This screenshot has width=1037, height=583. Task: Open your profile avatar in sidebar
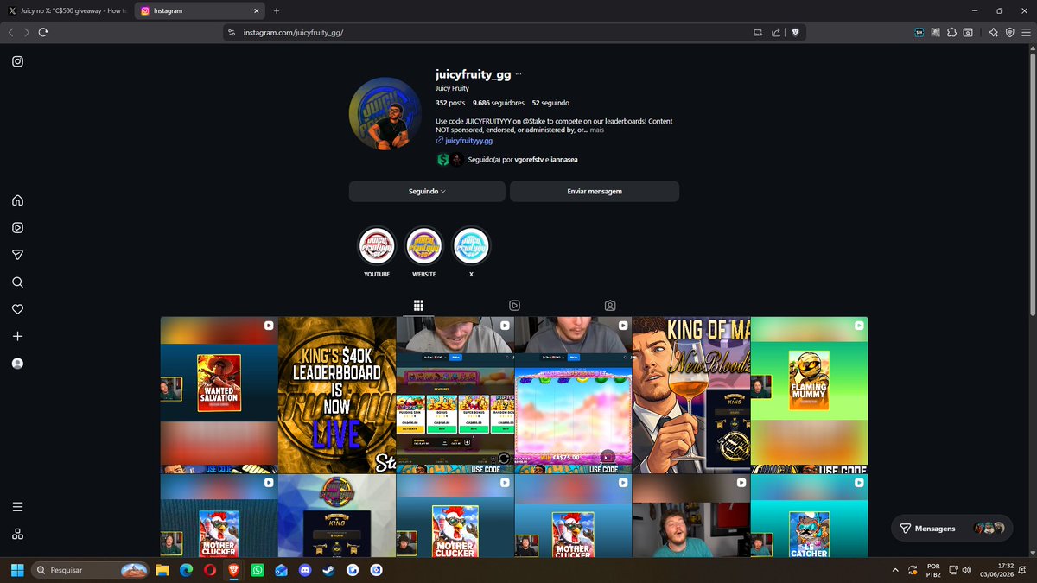[17, 364]
